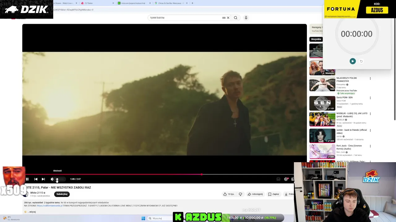Subscribe with the Subskrybuj button
The width and height of the screenshot is (396, 222).
(x=62, y=194)
